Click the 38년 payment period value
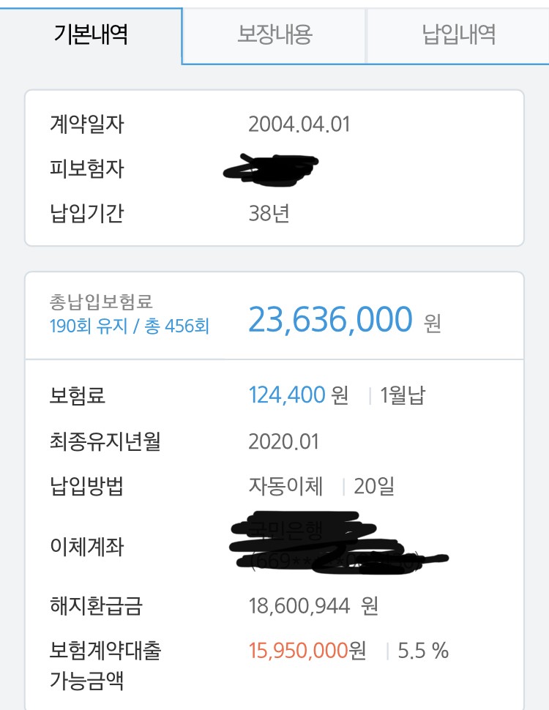This screenshot has height=710, width=549. tap(269, 213)
